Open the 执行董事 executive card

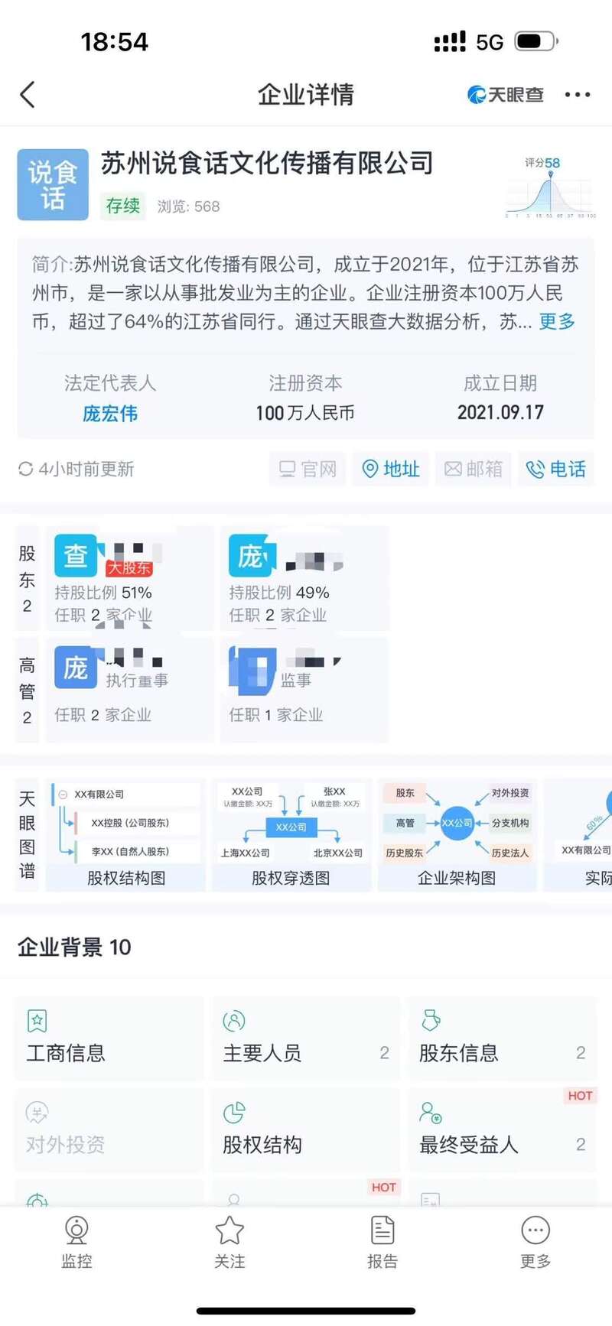(130, 690)
